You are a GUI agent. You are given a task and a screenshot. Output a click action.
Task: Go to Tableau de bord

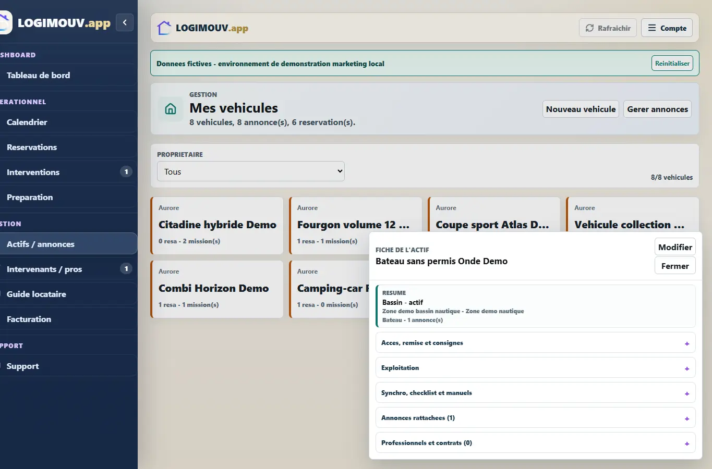coord(68,75)
